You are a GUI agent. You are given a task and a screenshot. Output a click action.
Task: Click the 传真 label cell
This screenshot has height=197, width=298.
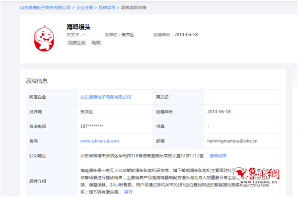click(x=178, y=127)
